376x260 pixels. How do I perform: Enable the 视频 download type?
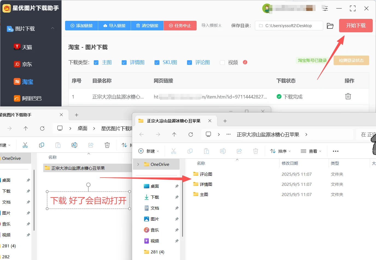click(222, 62)
